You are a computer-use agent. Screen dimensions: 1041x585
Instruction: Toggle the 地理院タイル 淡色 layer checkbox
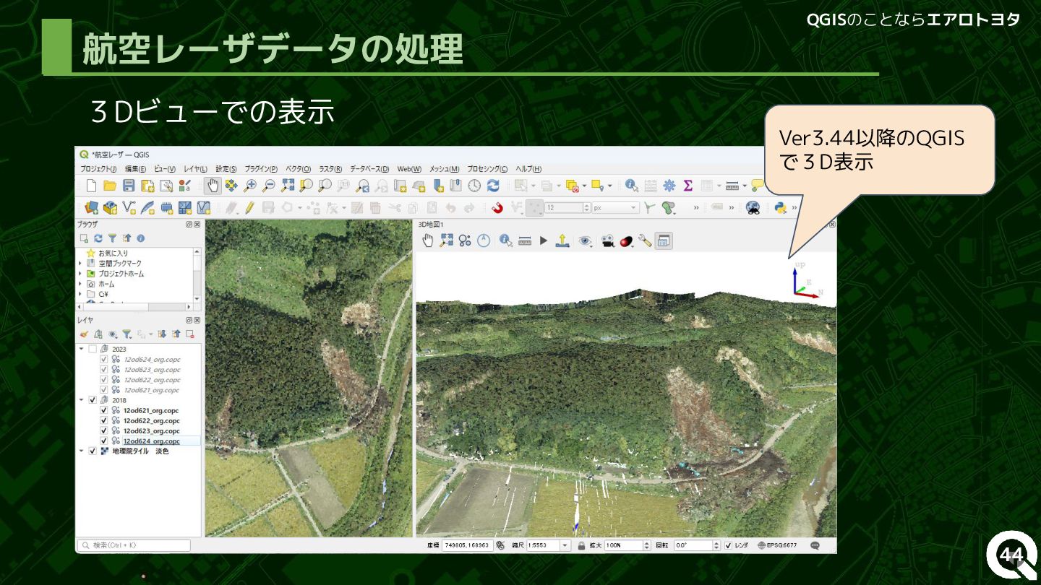(93, 451)
